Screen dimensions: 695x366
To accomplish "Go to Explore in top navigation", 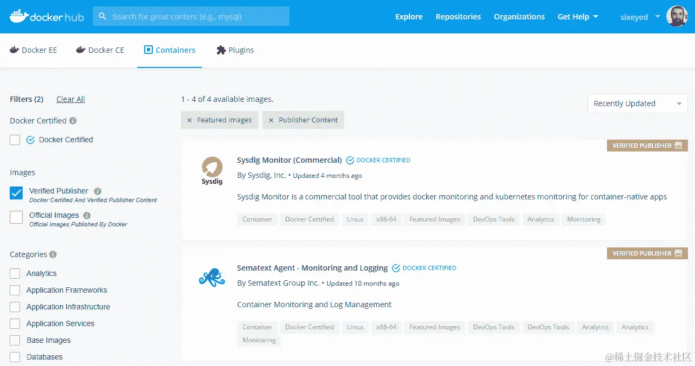I will (x=409, y=17).
